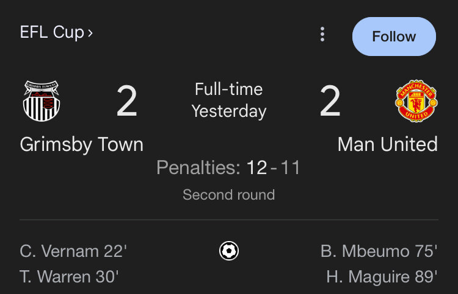Open the three-dot more options menu
The image size is (458, 294).
(322, 34)
